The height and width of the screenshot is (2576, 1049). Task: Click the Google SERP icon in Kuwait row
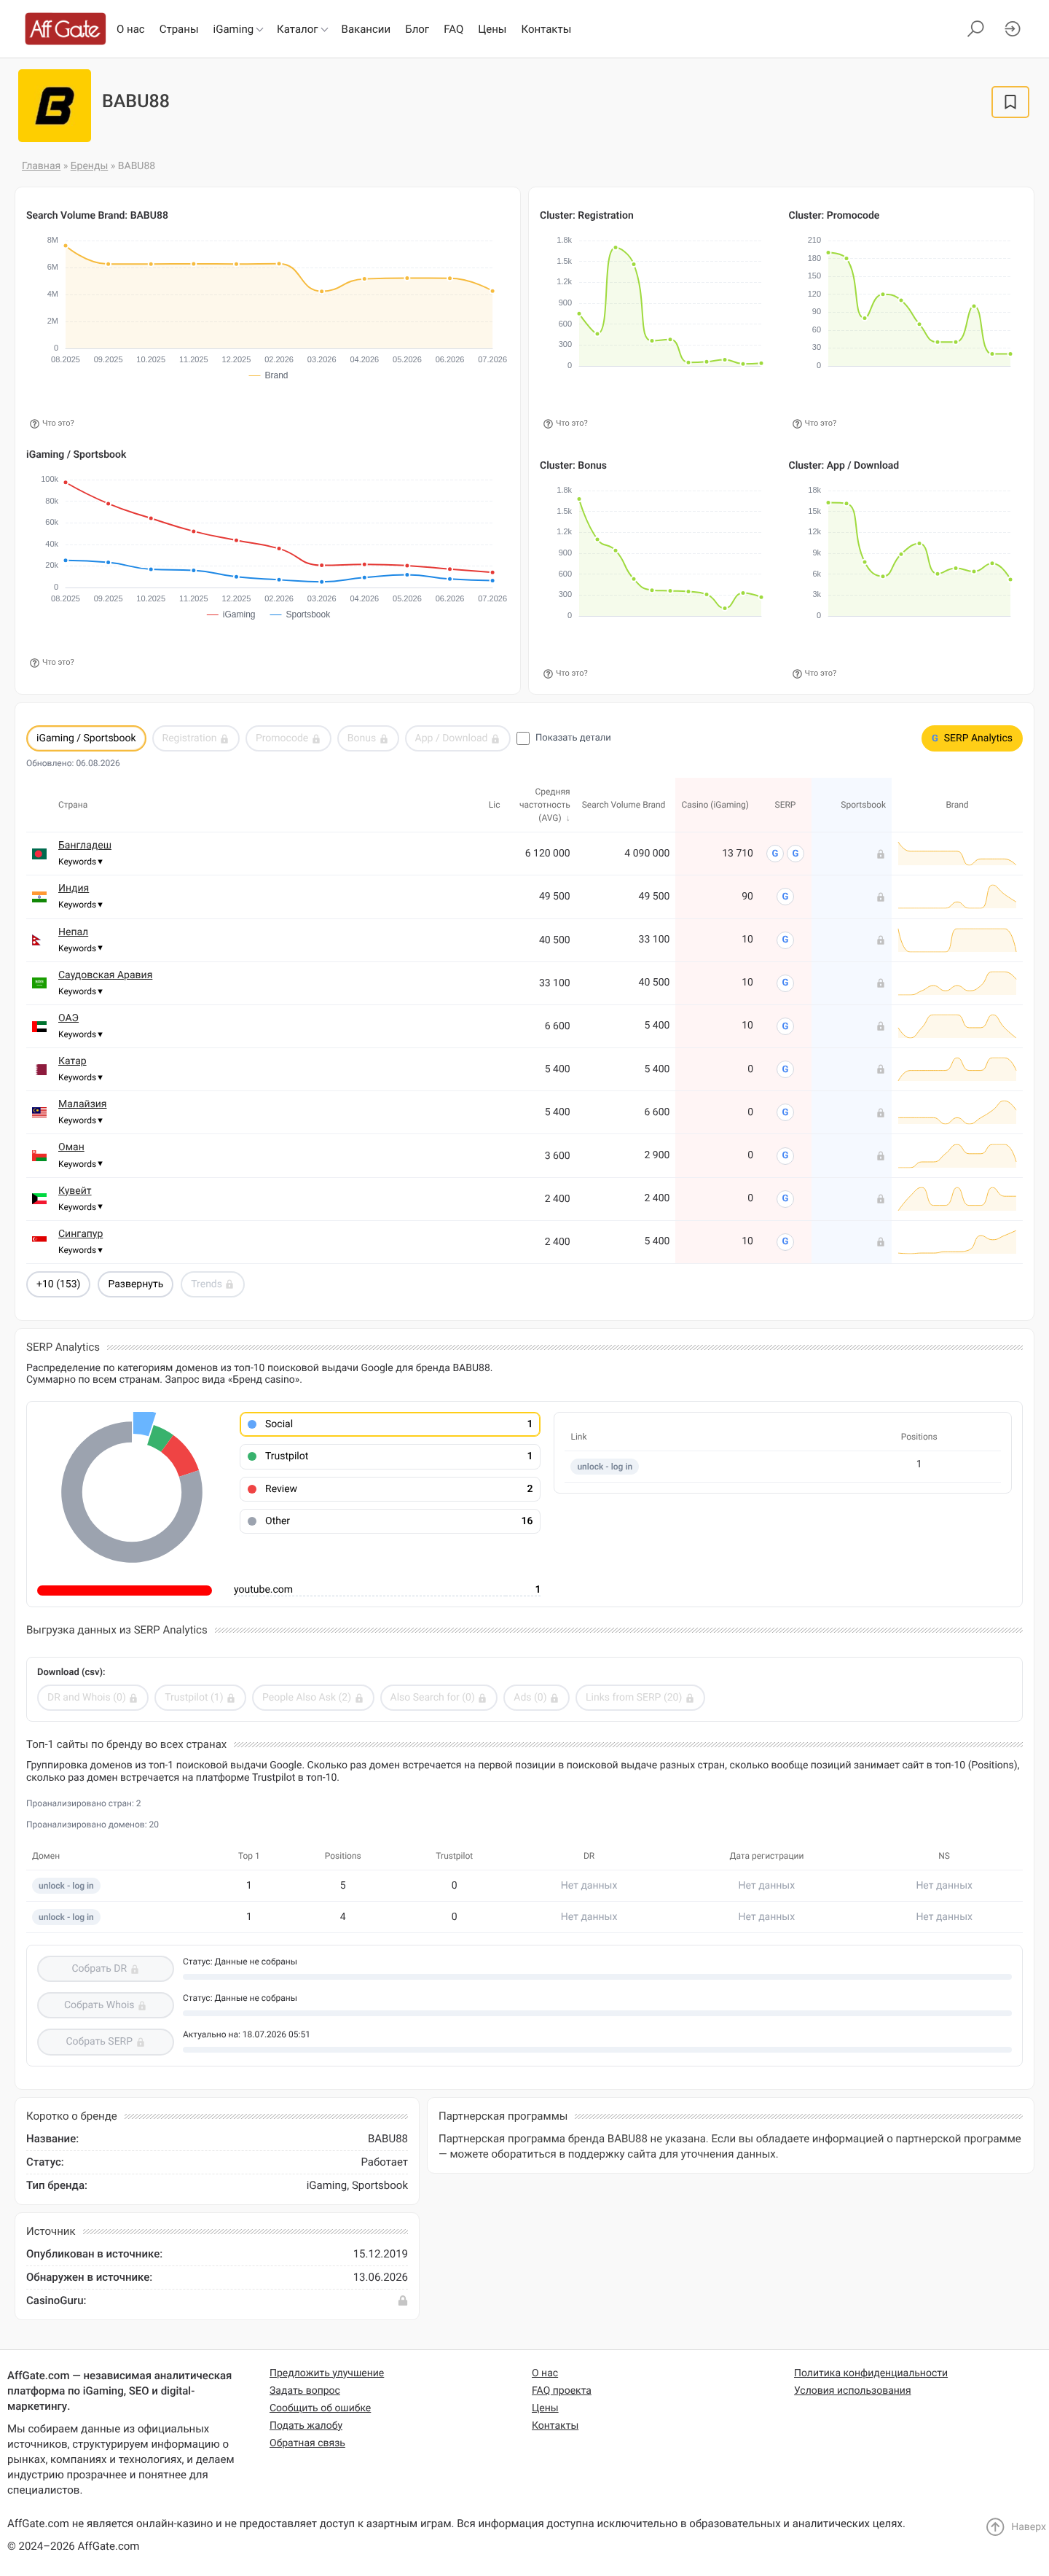point(785,1198)
